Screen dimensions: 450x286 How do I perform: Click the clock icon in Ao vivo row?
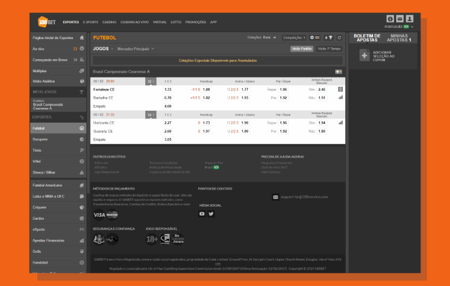(x=82, y=49)
